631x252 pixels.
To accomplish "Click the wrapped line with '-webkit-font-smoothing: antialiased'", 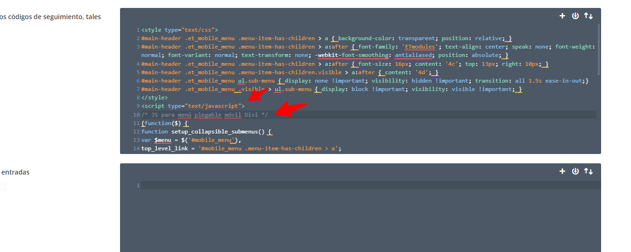I will [325, 55].
